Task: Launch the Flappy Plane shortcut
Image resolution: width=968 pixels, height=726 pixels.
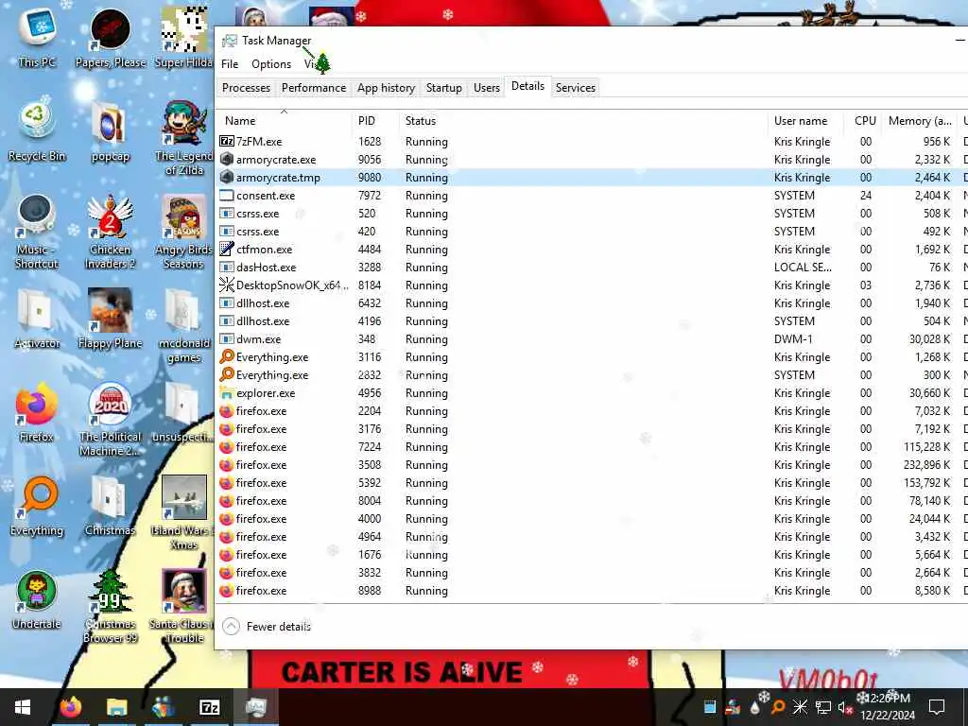Action: coord(110,318)
